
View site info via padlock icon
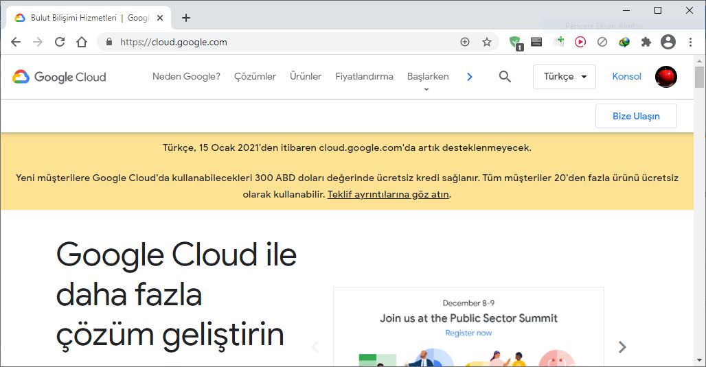pyautogui.click(x=109, y=42)
